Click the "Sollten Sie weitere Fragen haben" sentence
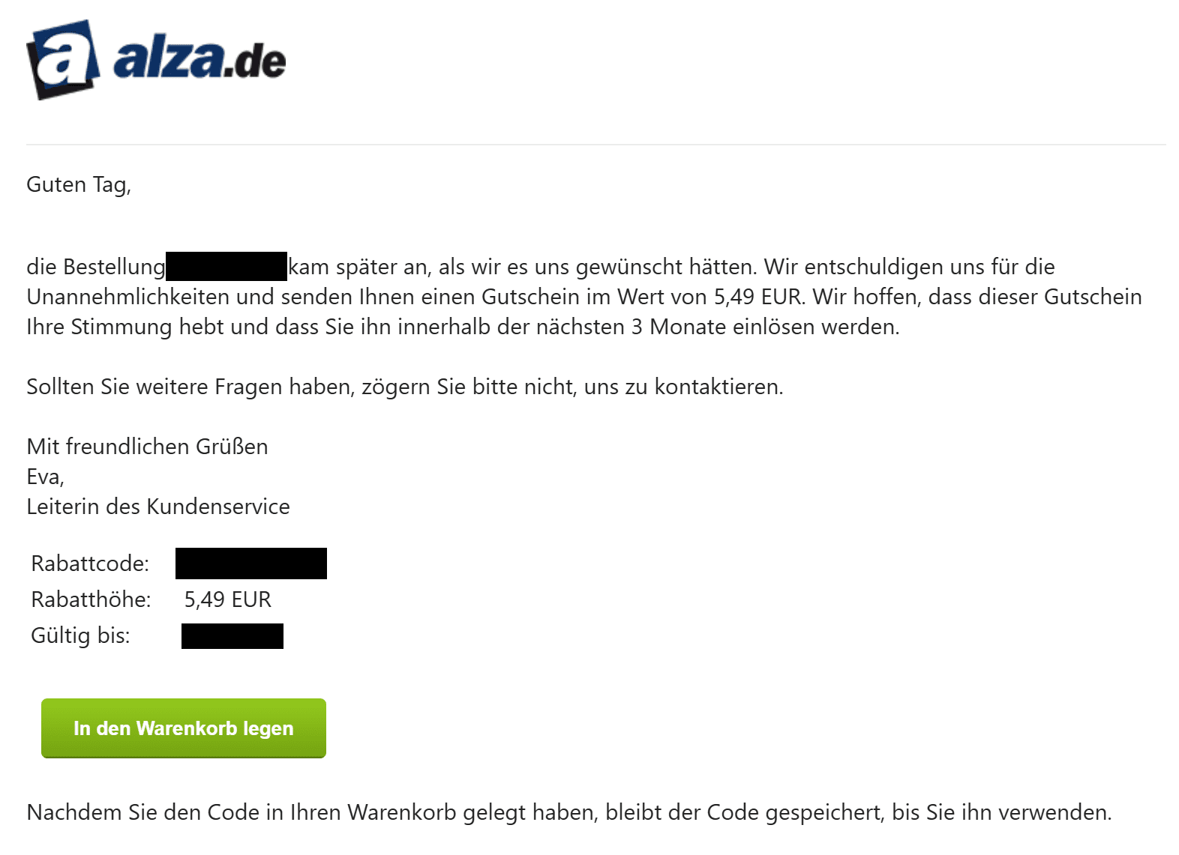This screenshot has height=855, width=1179. [404, 387]
